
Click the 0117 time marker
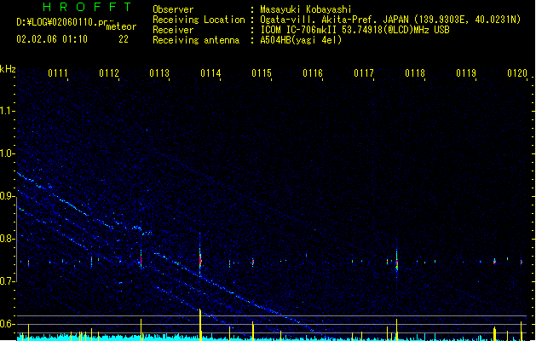pos(364,73)
